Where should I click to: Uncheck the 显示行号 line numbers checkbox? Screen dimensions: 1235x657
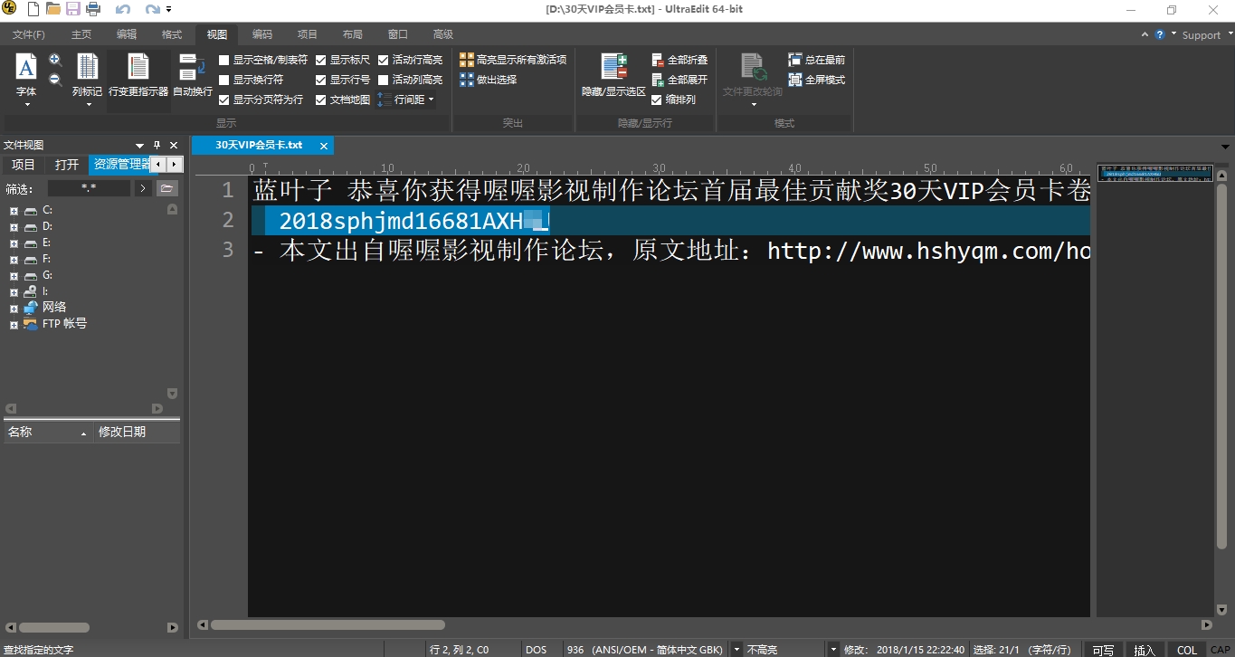coord(321,80)
